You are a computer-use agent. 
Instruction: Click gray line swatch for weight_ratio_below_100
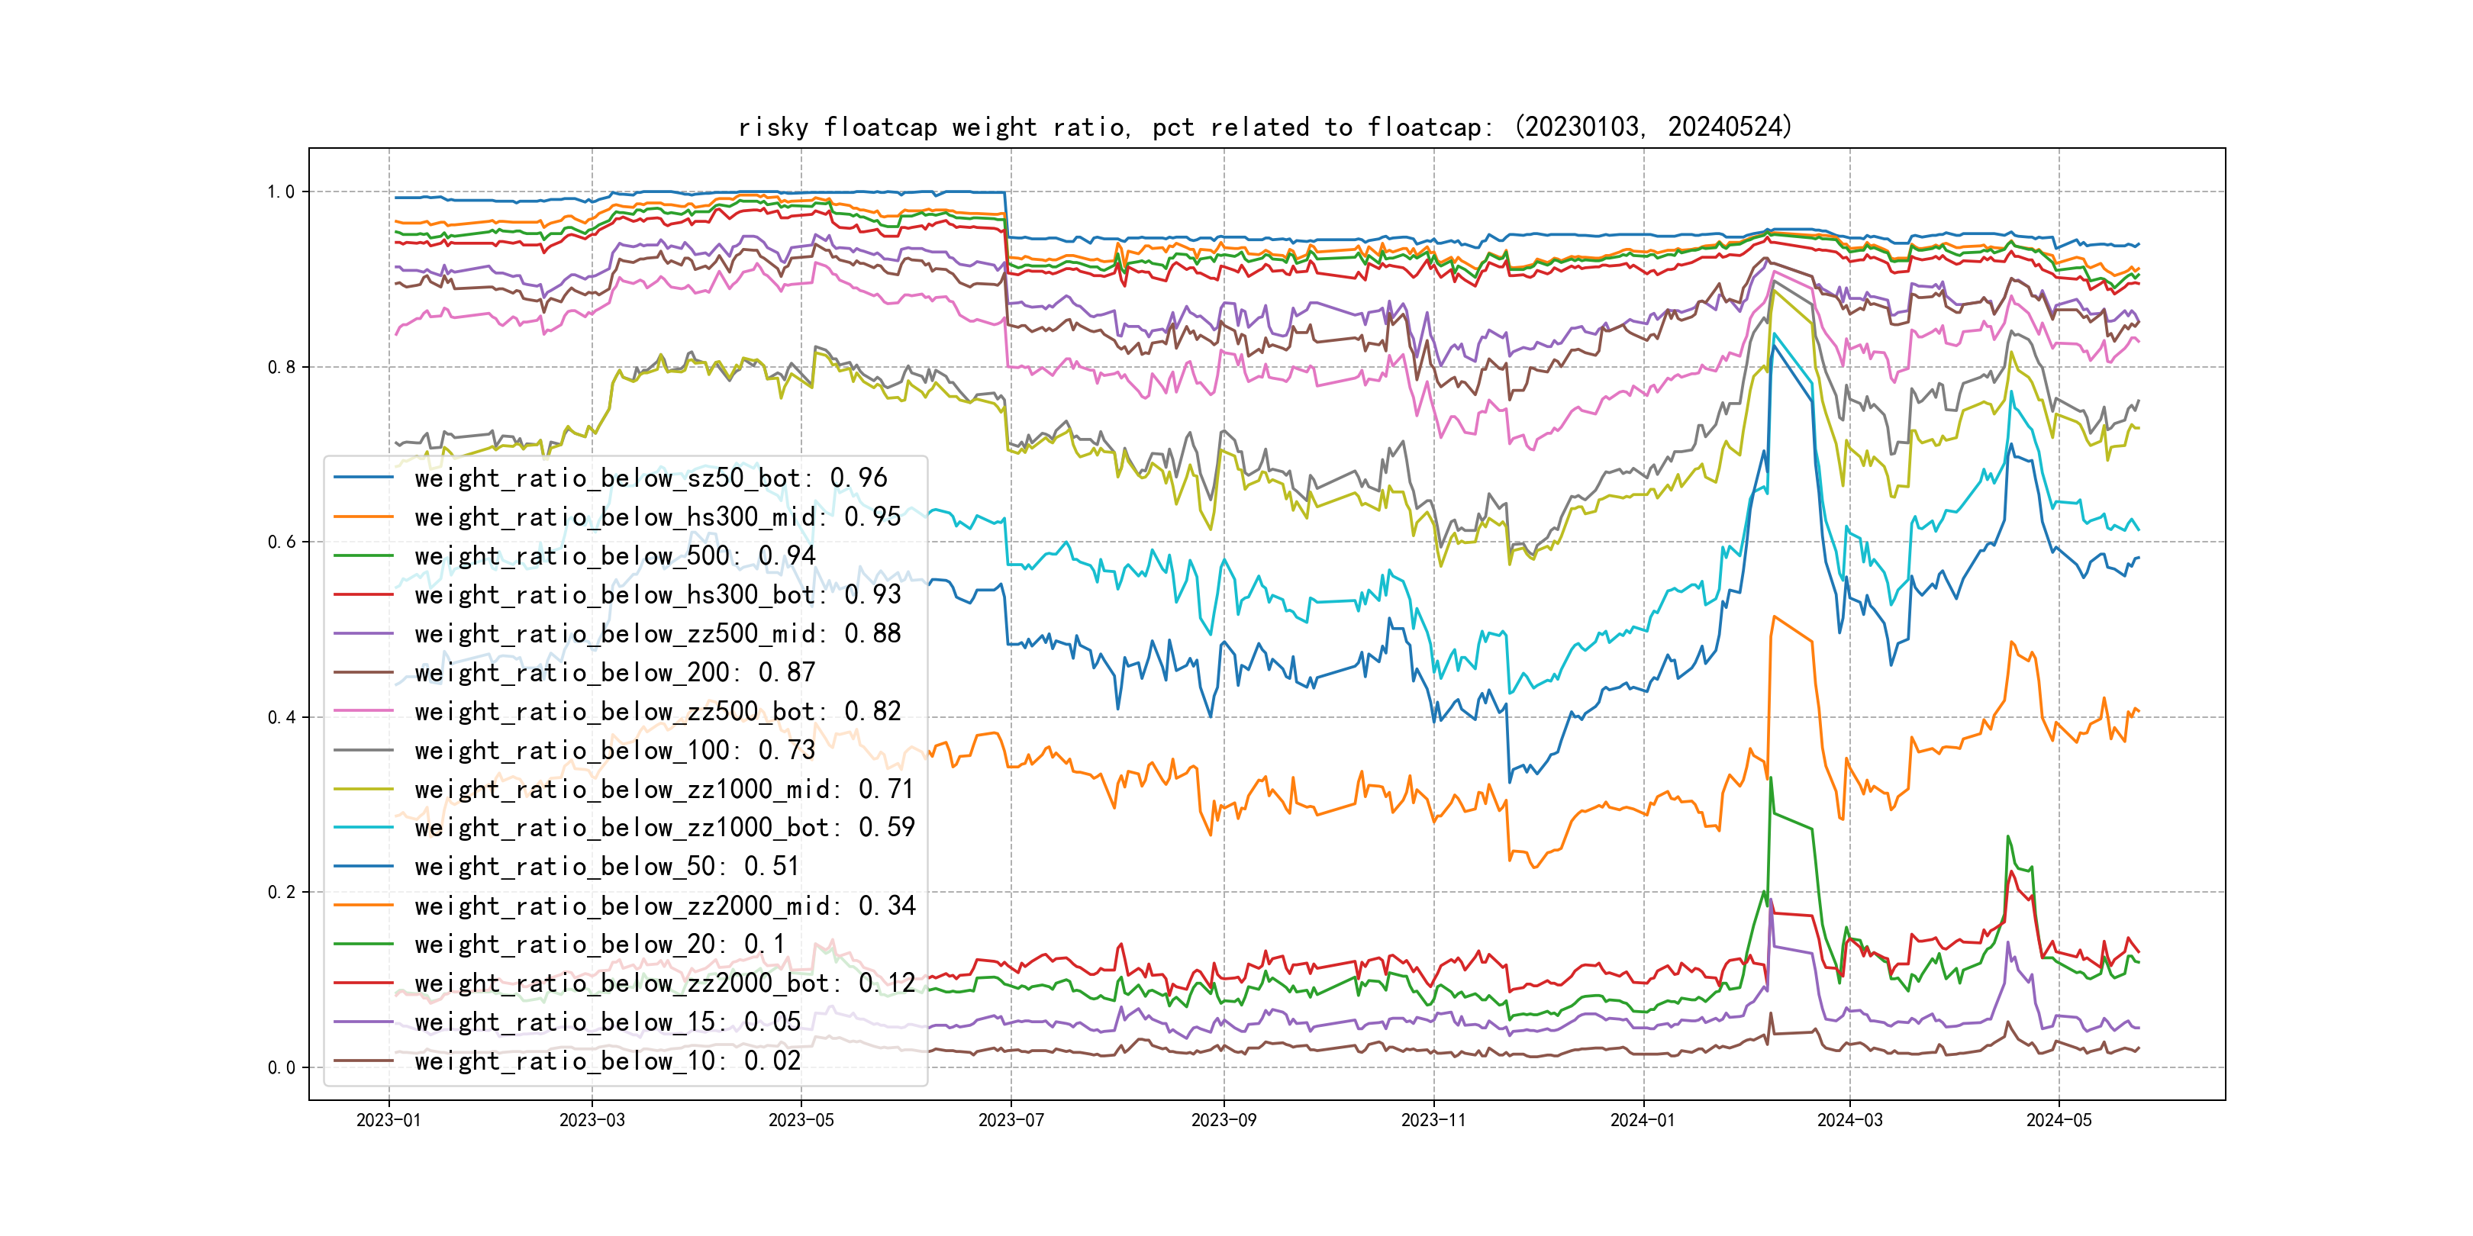364,751
